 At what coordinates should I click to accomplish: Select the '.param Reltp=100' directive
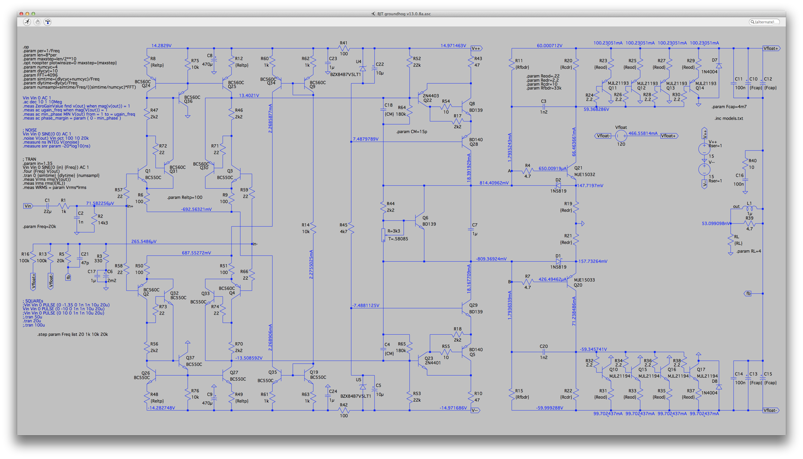(x=185, y=197)
